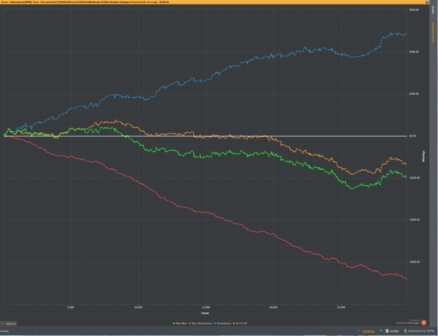
Task: Select the rakemashina (WPN) player in status bar
Action: pyautogui.click(x=421, y=331)
